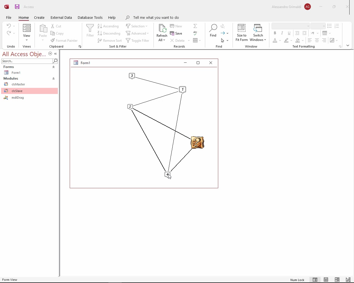Open the File menu
Viewport: 354px width, 283px height.
[9, 17]
